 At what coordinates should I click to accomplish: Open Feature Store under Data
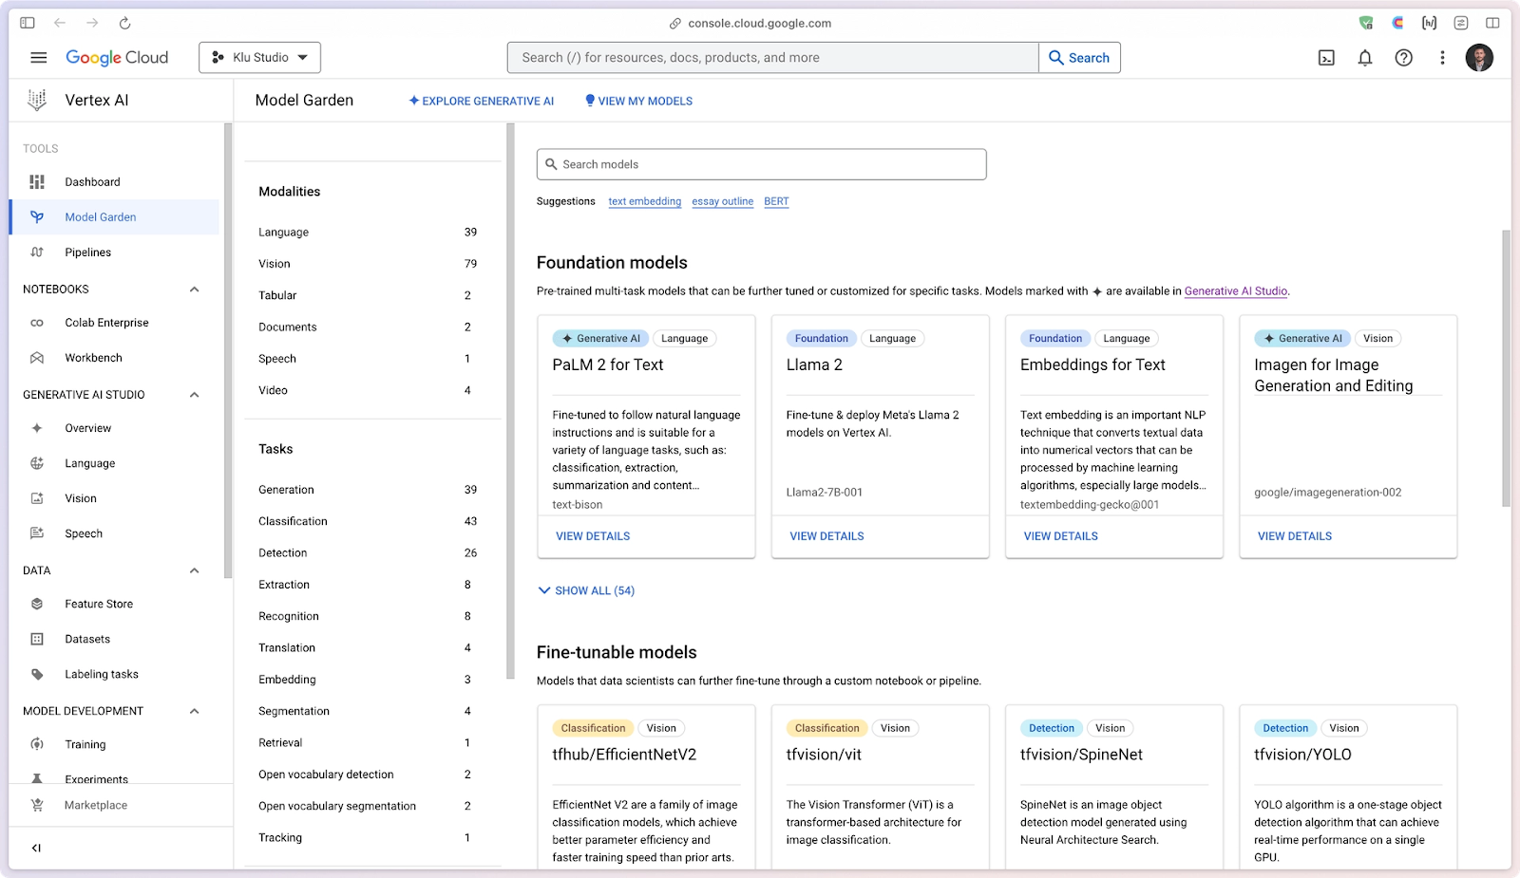tap(97, 604)
